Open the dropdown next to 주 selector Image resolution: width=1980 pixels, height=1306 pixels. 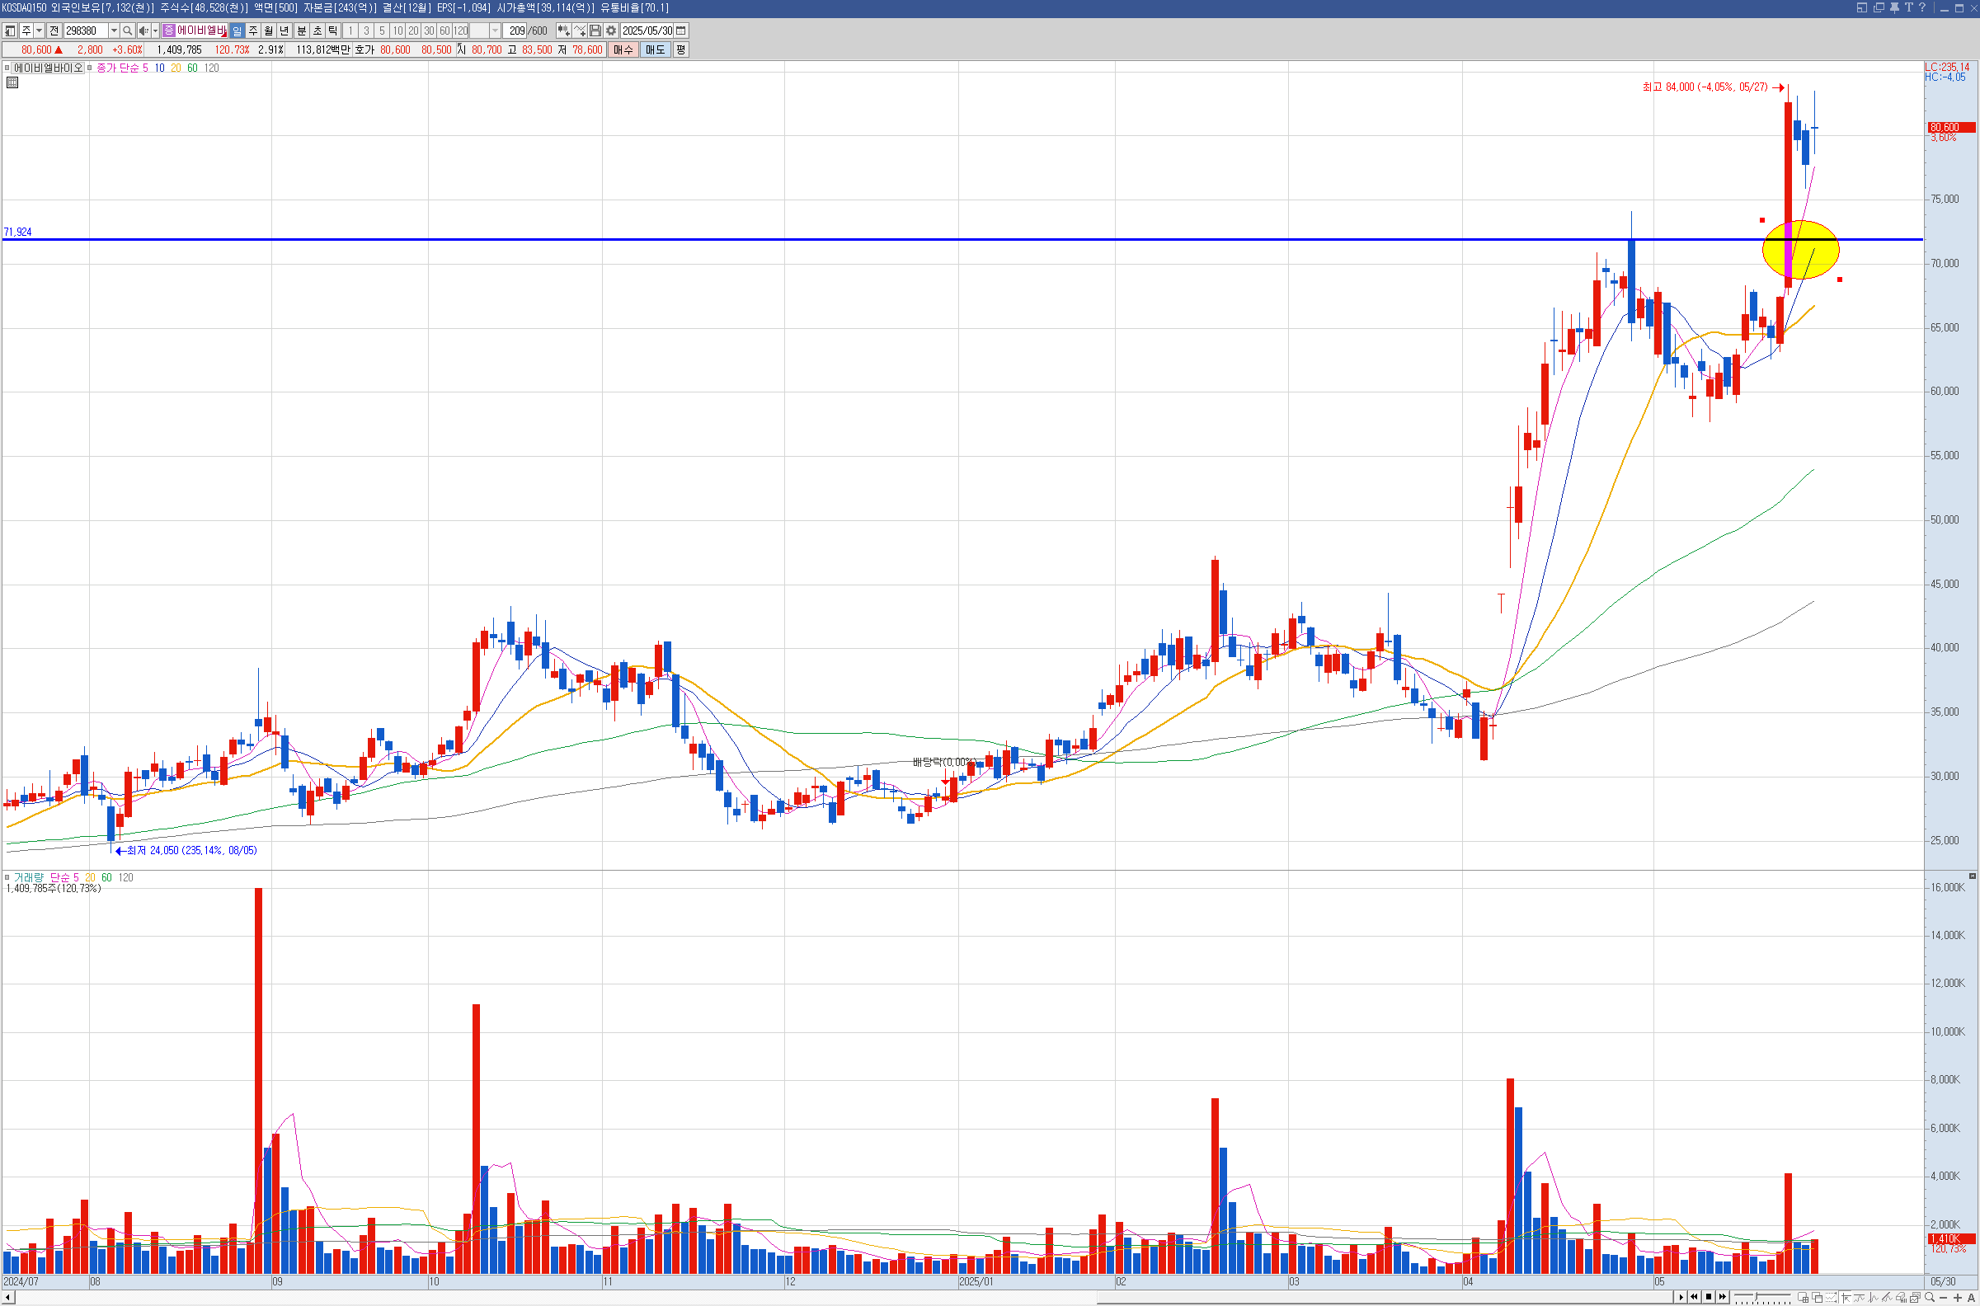[x=39, y=31]
